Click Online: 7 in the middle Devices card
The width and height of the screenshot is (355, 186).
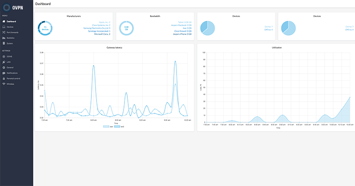(268, 27)
